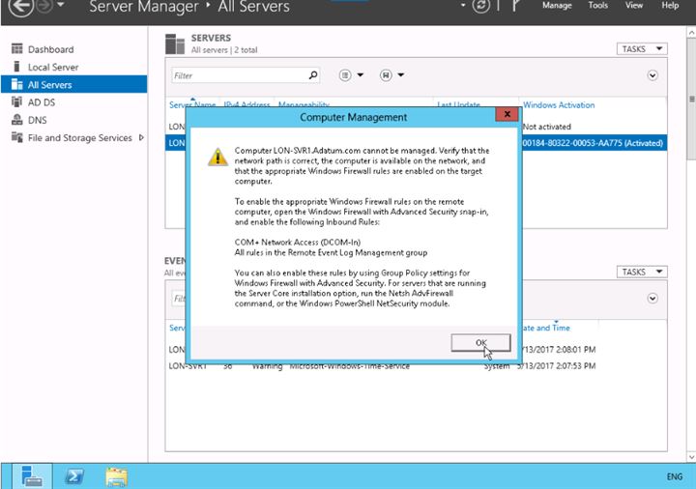Image resolution: width=696 pixels, height=489 pixels.
Task: Open Server Manager from the taskbar
Action: (x=32, y=476)
